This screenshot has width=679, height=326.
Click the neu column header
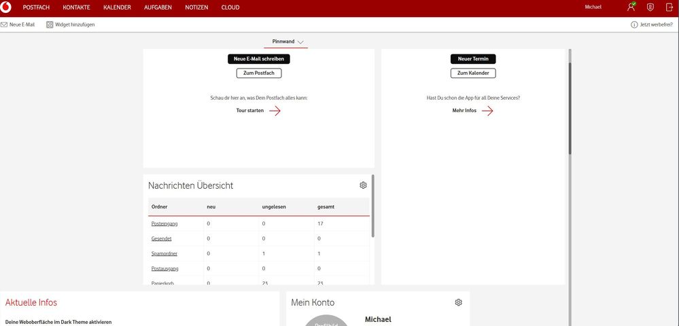click(211, 207)
